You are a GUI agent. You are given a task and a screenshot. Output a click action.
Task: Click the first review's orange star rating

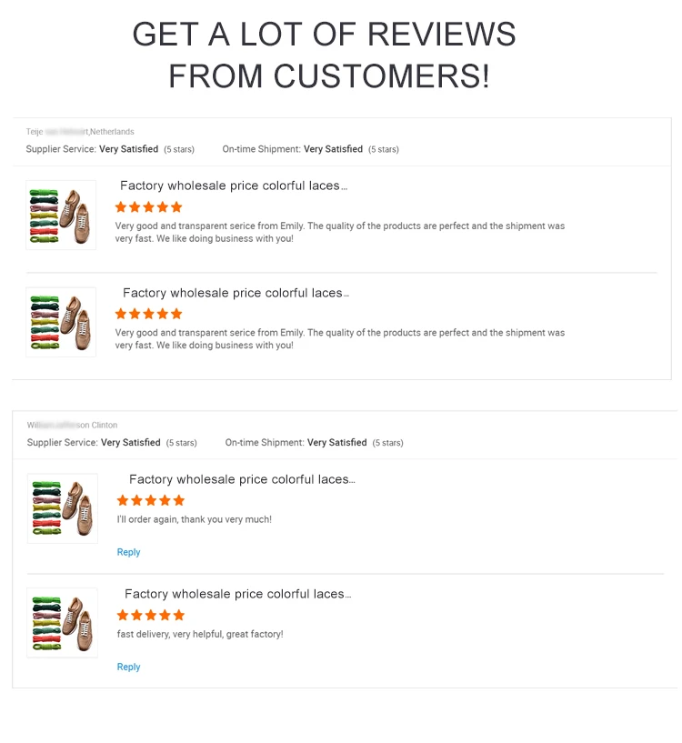tap(148, 207)
